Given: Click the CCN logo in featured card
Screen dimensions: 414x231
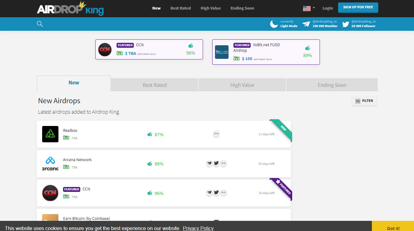Looking at the screenshot, I should [x=105, y=50].
